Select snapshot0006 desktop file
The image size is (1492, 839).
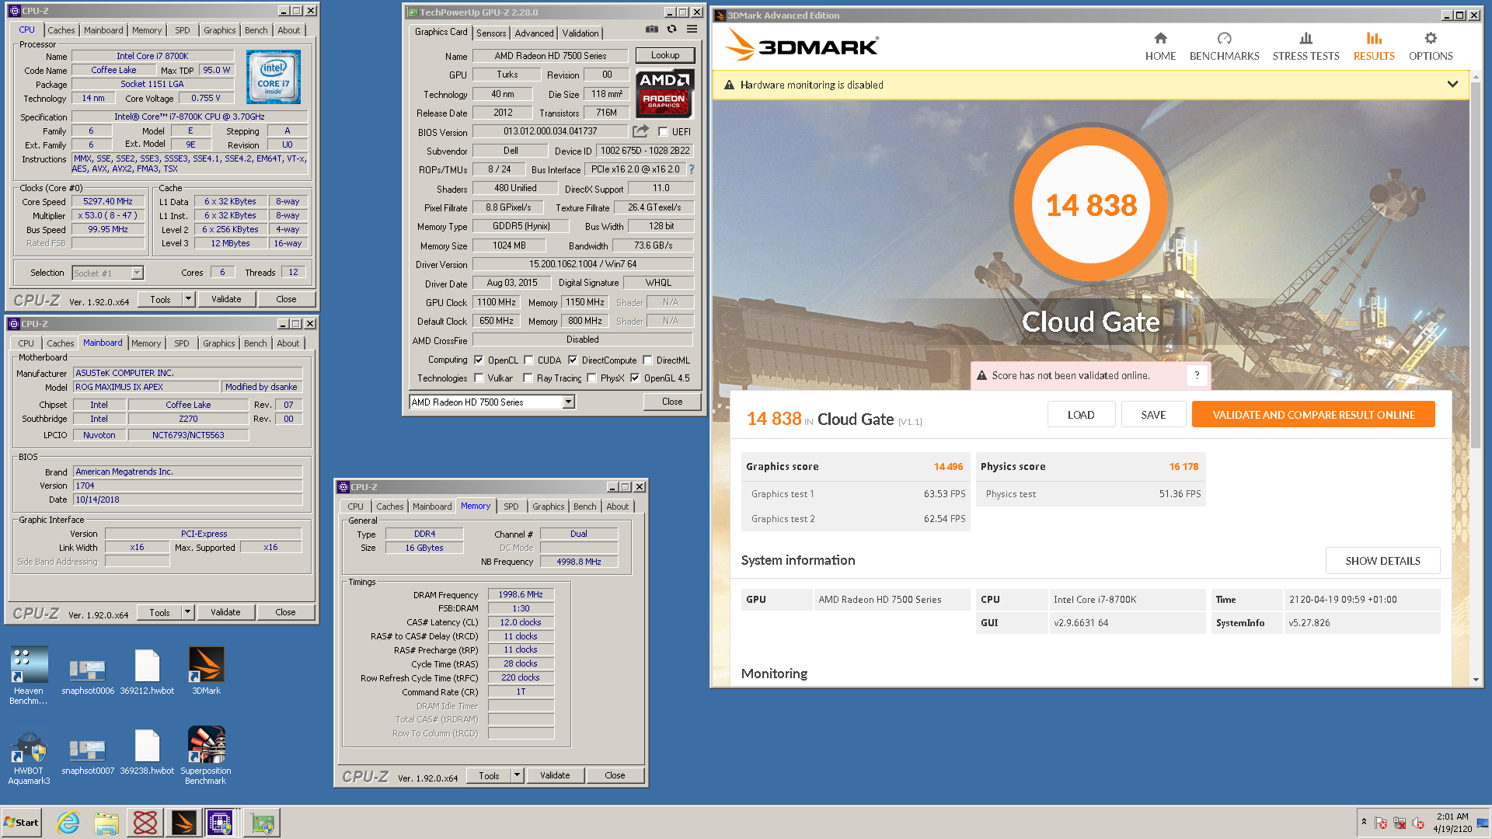coord(88,674)
